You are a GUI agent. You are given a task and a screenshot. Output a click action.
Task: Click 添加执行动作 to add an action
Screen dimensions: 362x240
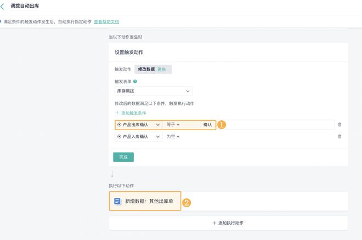point(228,223)
